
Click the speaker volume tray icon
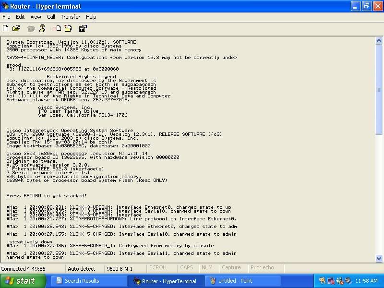pyautogui.click(x=348, y=281)
